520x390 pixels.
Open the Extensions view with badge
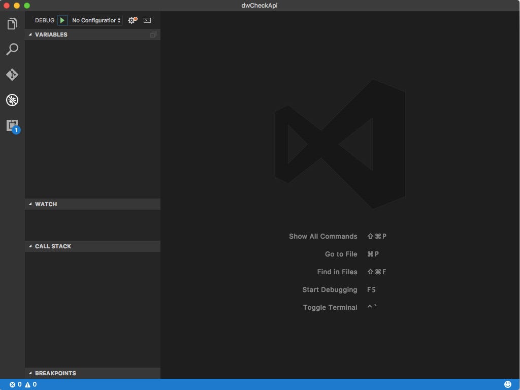13,126
